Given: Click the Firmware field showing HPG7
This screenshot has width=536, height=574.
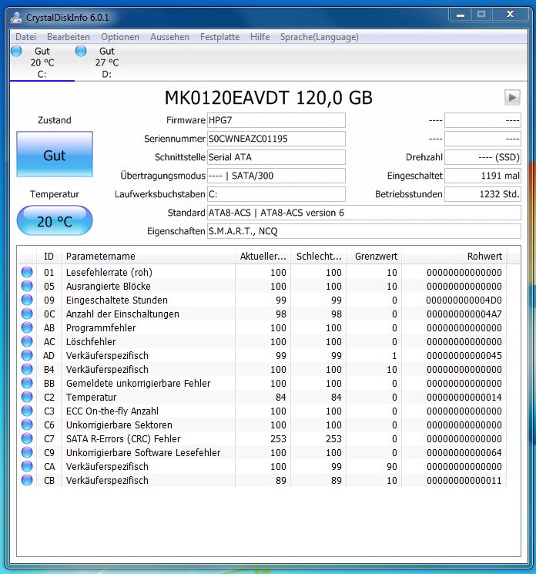Looking at the screenshot, I should click(x=276, y=120).
